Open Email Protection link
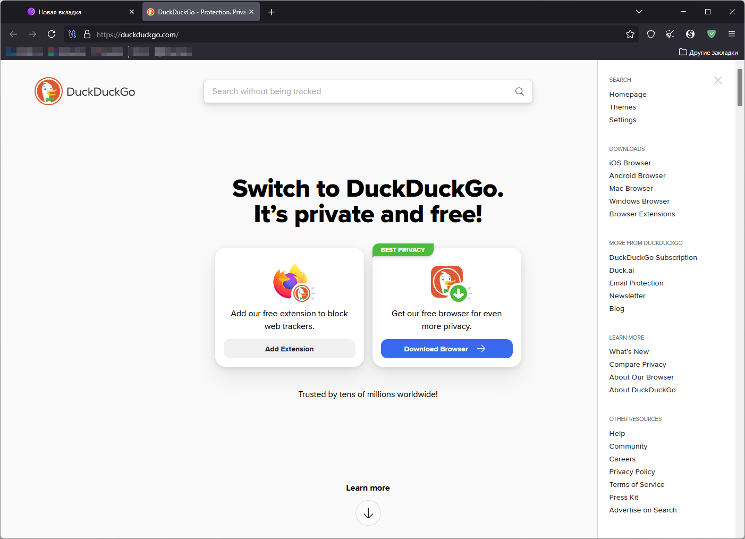Viewport: 745px width, 539px height. (x=636, y=283)
